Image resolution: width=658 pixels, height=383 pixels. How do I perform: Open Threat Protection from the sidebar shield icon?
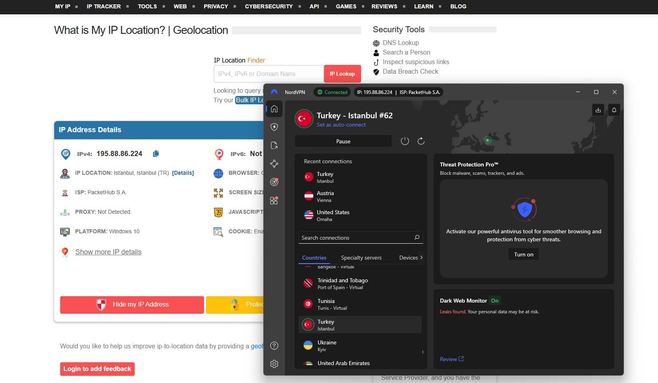pos(274,127)
